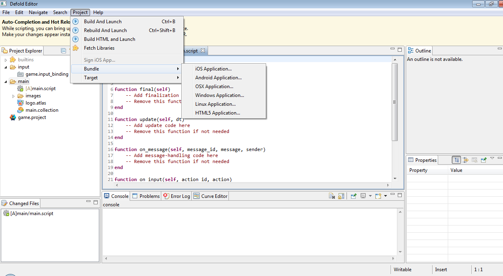Click the gear icon in Changed Files list
Screen dimensions: 503x276
tap(6, 214)
